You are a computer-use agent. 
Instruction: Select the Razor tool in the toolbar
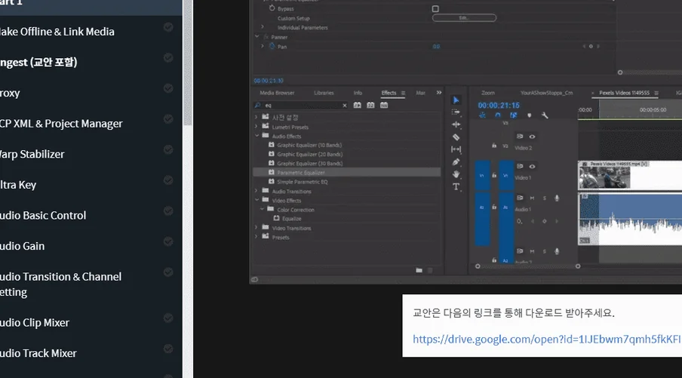tap(456, 137)
